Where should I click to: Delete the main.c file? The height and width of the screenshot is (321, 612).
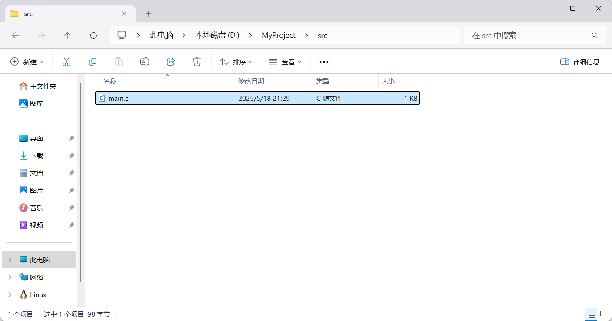pyautogui.click(x=196, y=61)
